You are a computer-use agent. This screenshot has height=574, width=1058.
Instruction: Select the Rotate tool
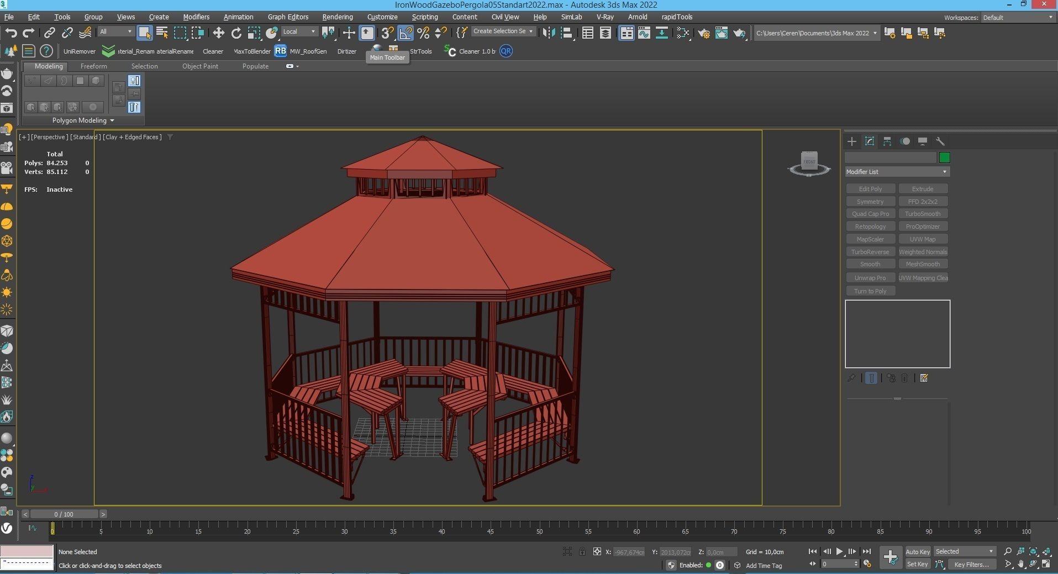coord(236,33)
